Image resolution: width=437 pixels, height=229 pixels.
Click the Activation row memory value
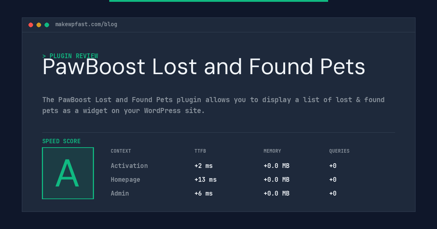[x=276, y=166]
